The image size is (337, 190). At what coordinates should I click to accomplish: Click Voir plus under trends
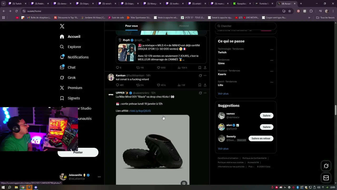point(223,93)
